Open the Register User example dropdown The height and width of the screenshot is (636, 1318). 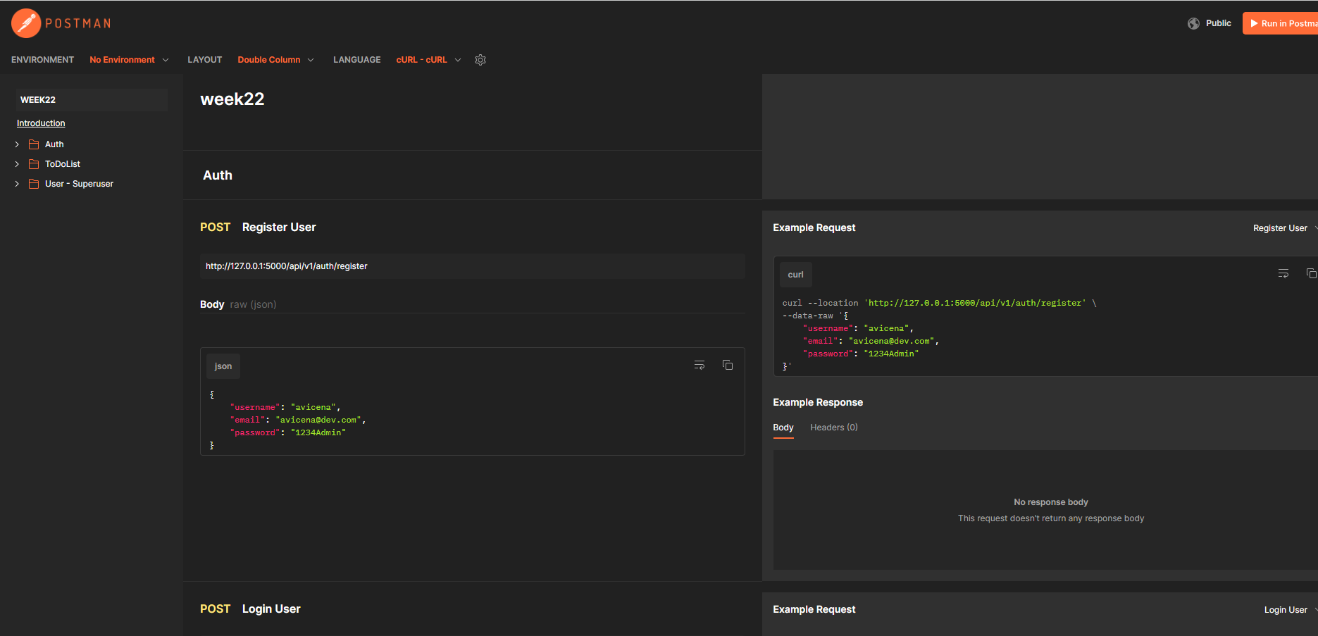[x=1285, y=228]
